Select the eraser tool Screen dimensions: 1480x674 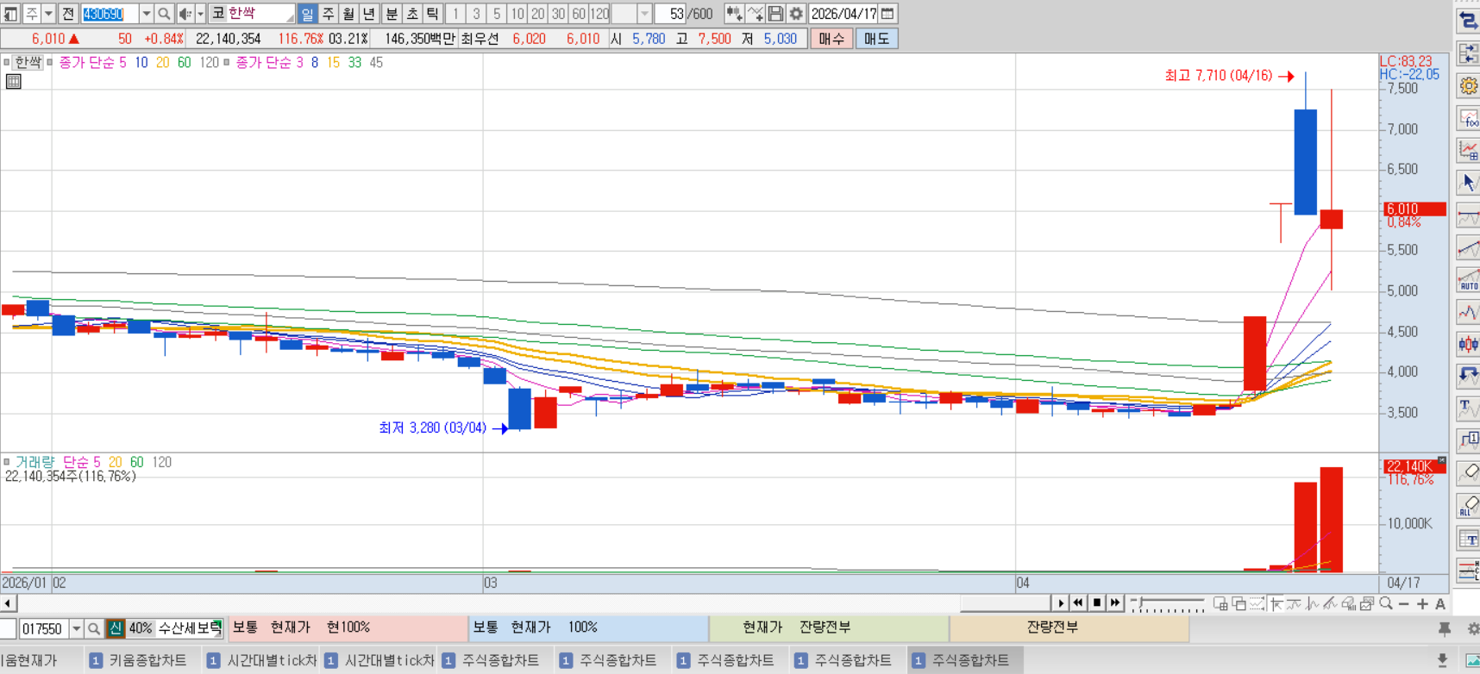pyautogui.click(x=1468, y=473)
